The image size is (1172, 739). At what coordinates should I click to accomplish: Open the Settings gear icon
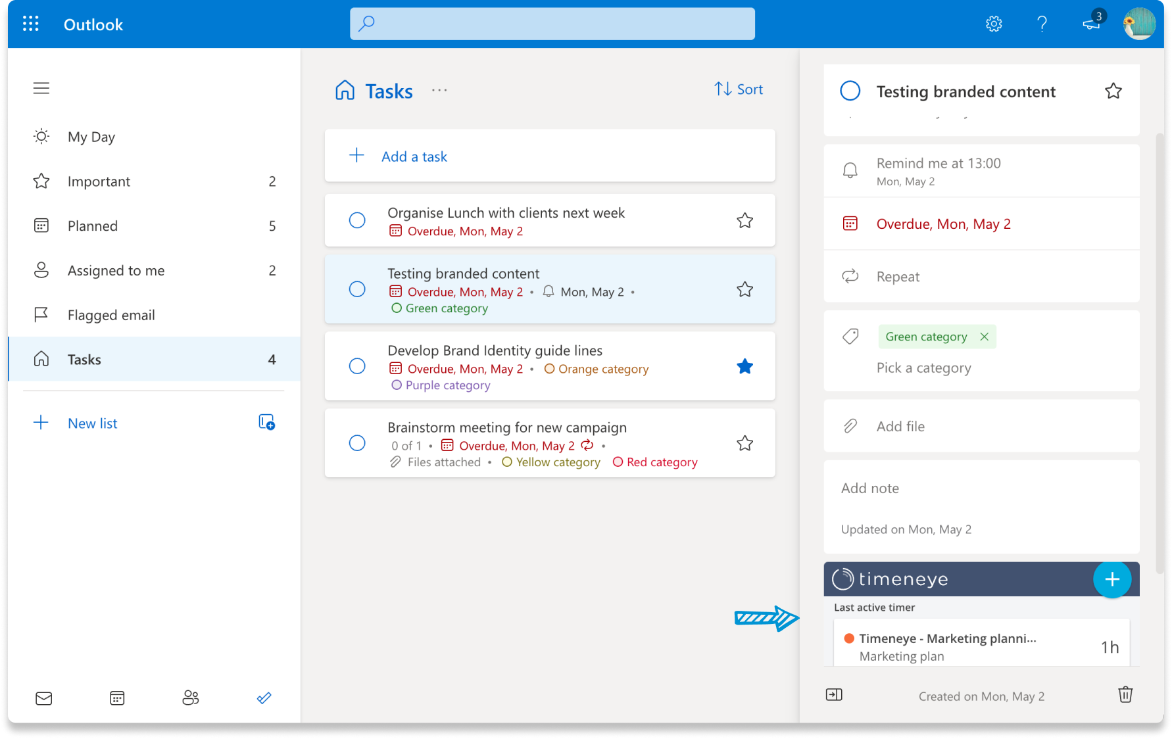[994, 24]
